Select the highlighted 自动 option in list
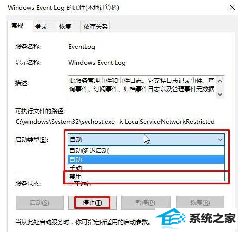The height and width of the screenshot is (232, 240). coord(146,159)
